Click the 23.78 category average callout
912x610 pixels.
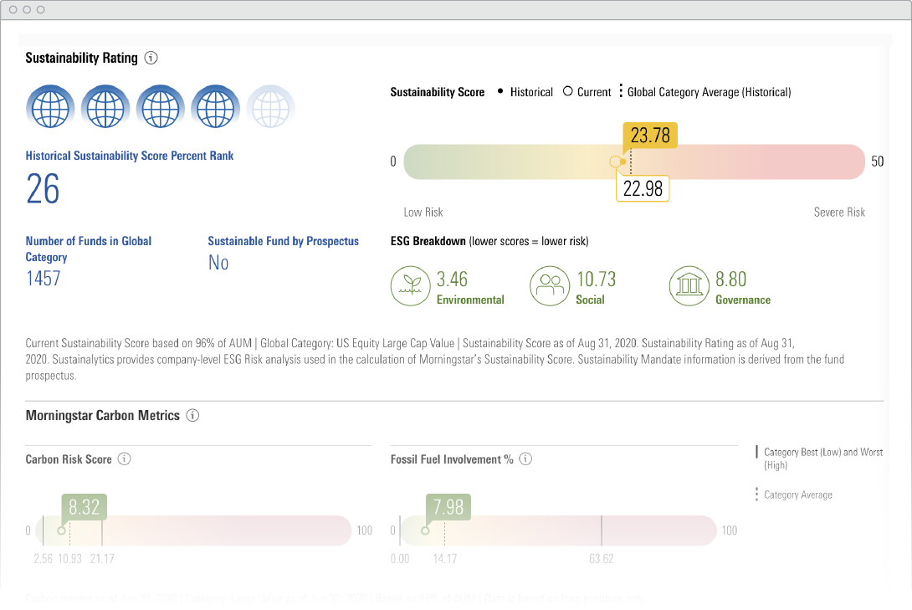point(649,136)
